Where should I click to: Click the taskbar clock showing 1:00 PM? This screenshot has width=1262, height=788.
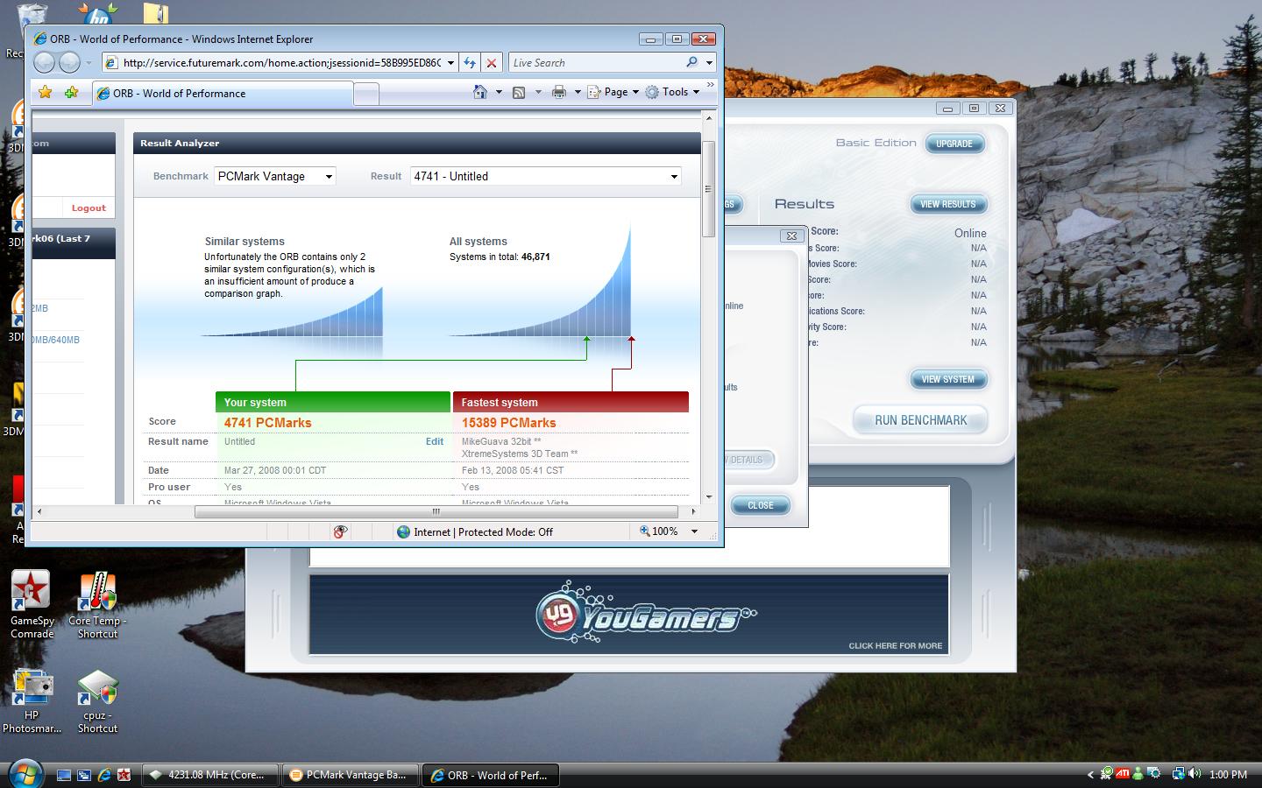[x=1228, y=775]
